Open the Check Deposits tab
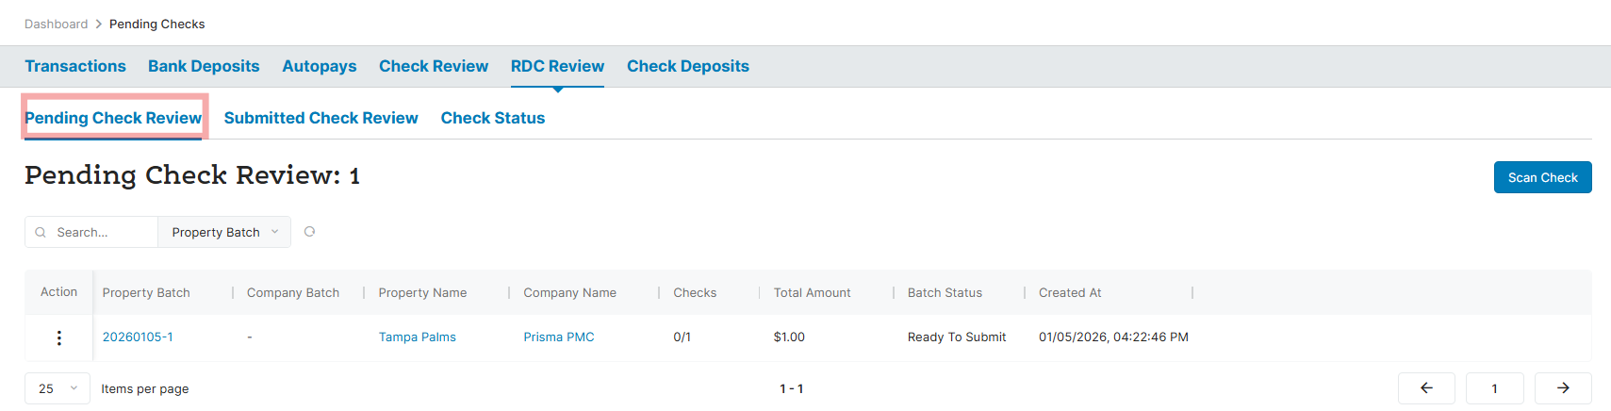The height and width of the screenshot is (411, 1611). point(688,66)
